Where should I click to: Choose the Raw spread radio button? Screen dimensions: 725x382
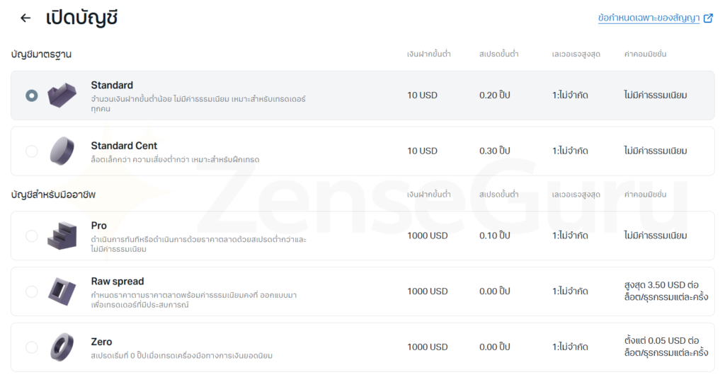pyautogui.click(x=31, y=291)
